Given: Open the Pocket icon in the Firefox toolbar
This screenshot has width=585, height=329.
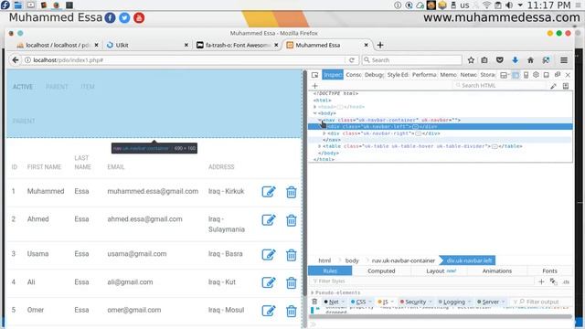Looking at the screenshot, I should [x=500, y=60].
